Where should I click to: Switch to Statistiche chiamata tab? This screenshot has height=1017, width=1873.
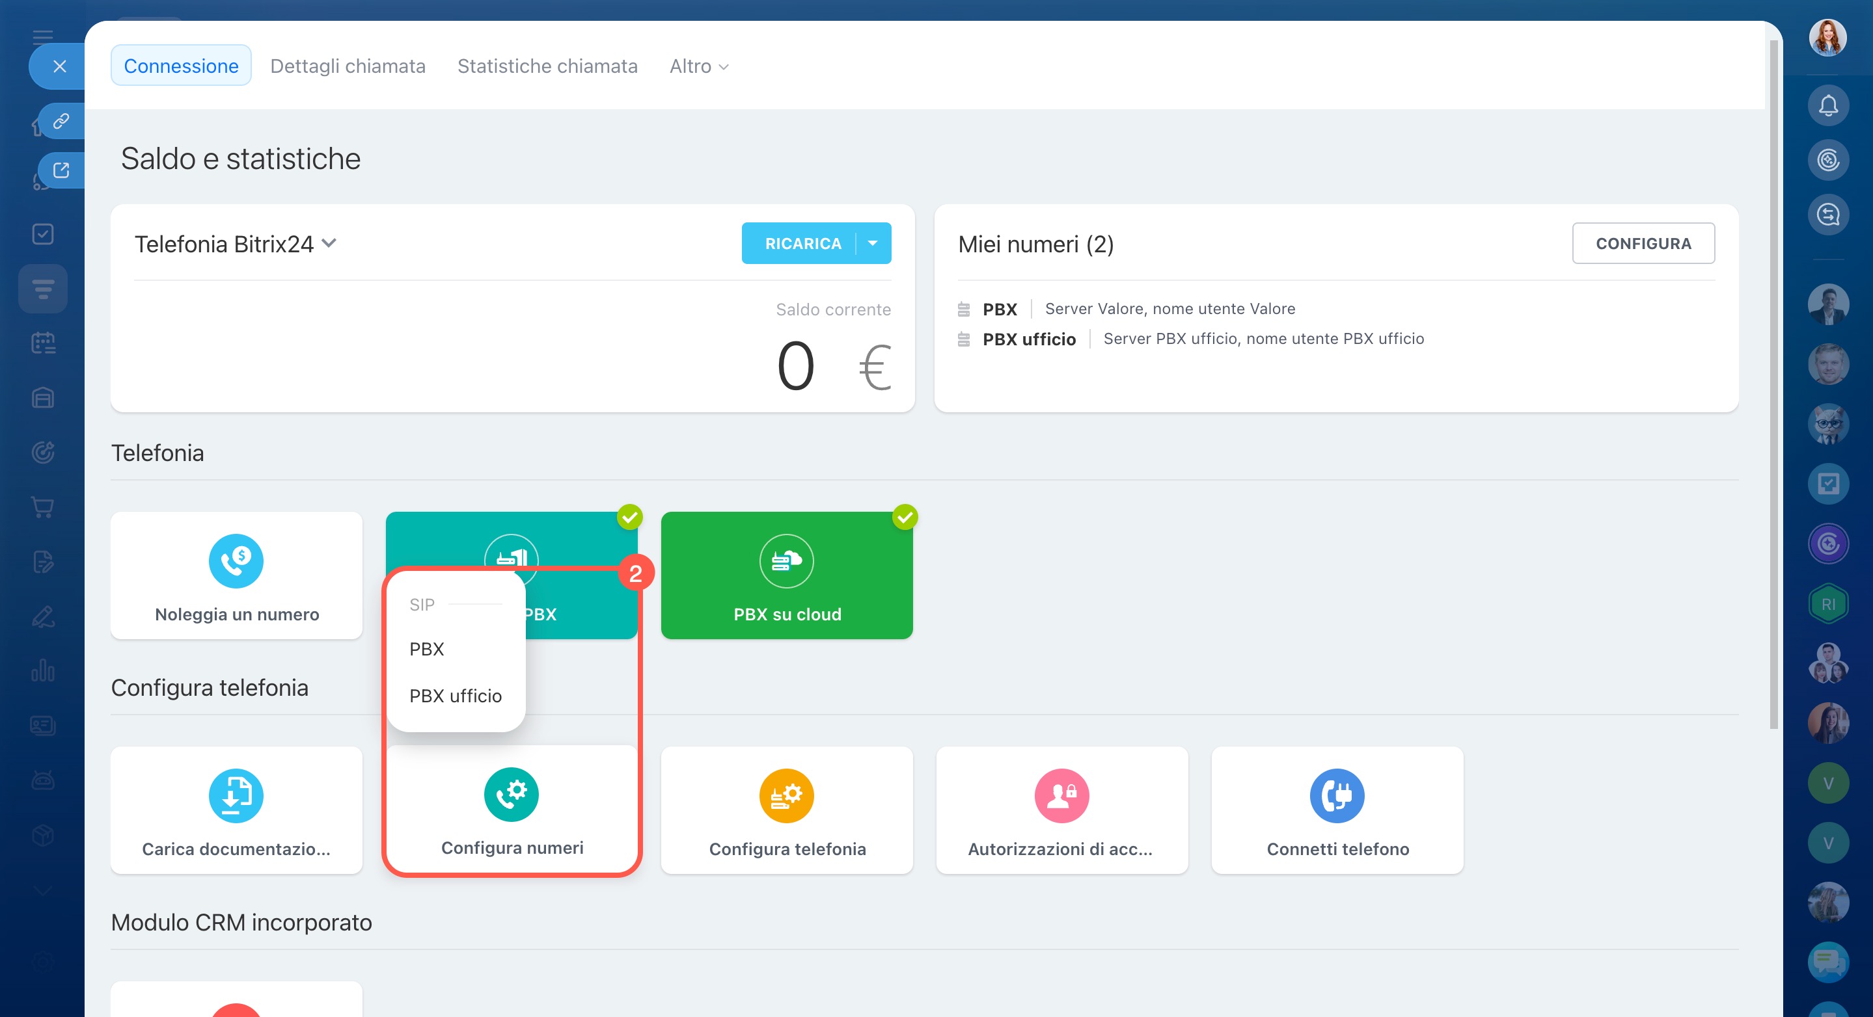tap(547, 66)
